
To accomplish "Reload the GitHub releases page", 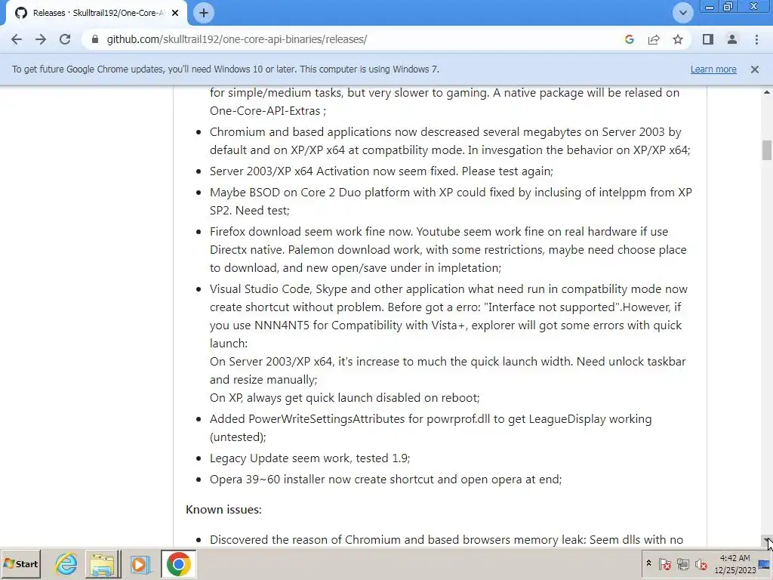I will pyautogui.click(x=65, y=39).
